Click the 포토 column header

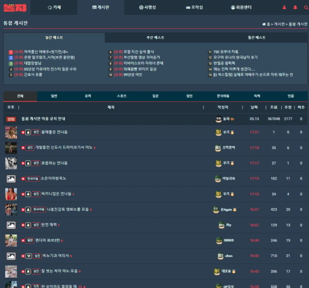pos(11,107)
